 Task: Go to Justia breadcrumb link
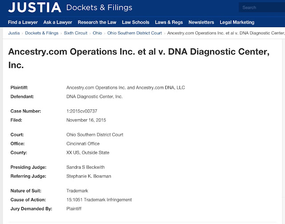click(14, 33)
